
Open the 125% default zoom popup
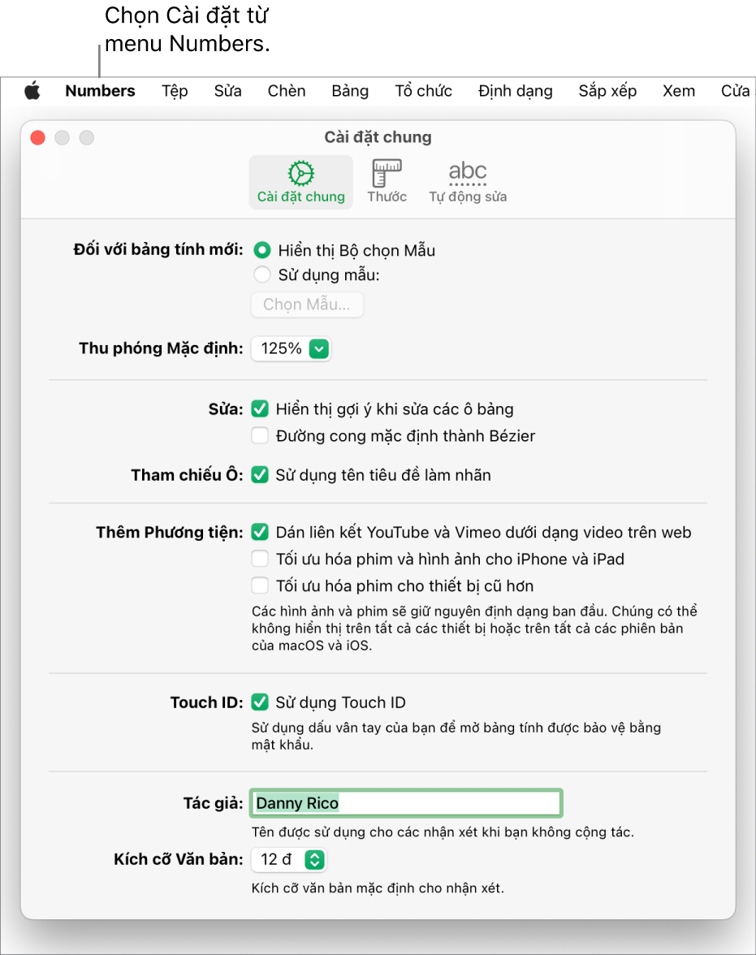pyautogui.click(x=291, y=349)
